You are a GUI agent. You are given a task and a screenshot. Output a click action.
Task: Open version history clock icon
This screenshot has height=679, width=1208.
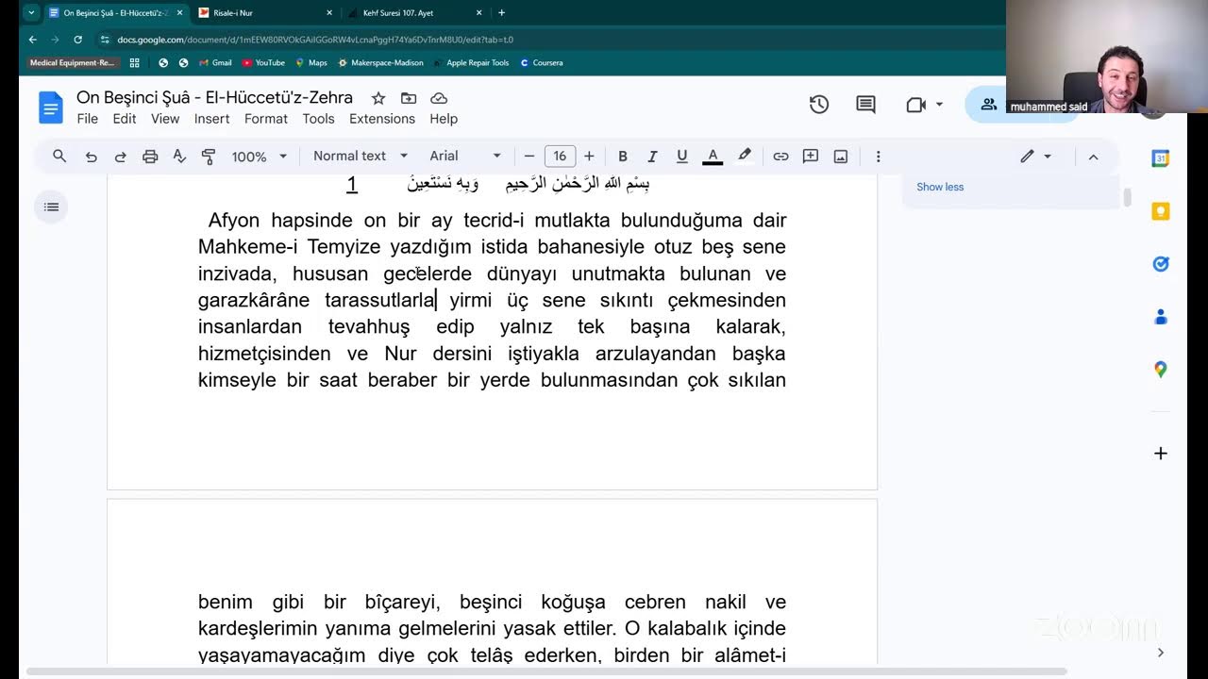coord(819,105)
